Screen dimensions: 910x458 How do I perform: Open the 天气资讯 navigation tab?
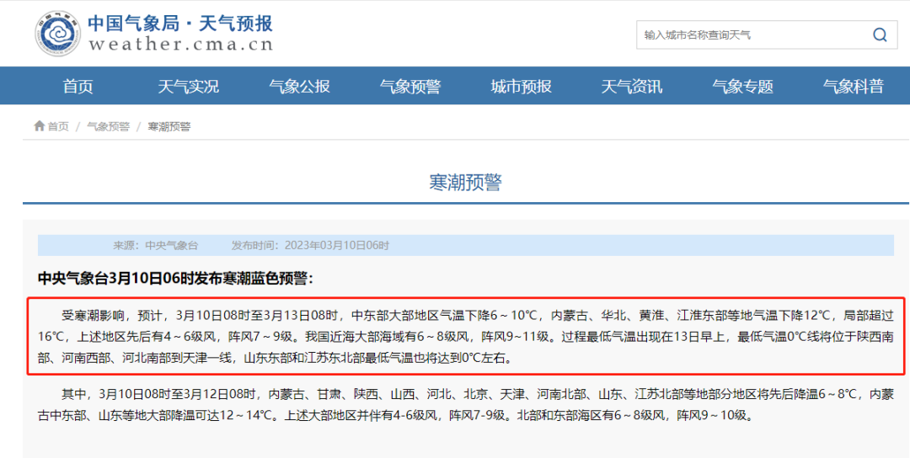point(631,87)
